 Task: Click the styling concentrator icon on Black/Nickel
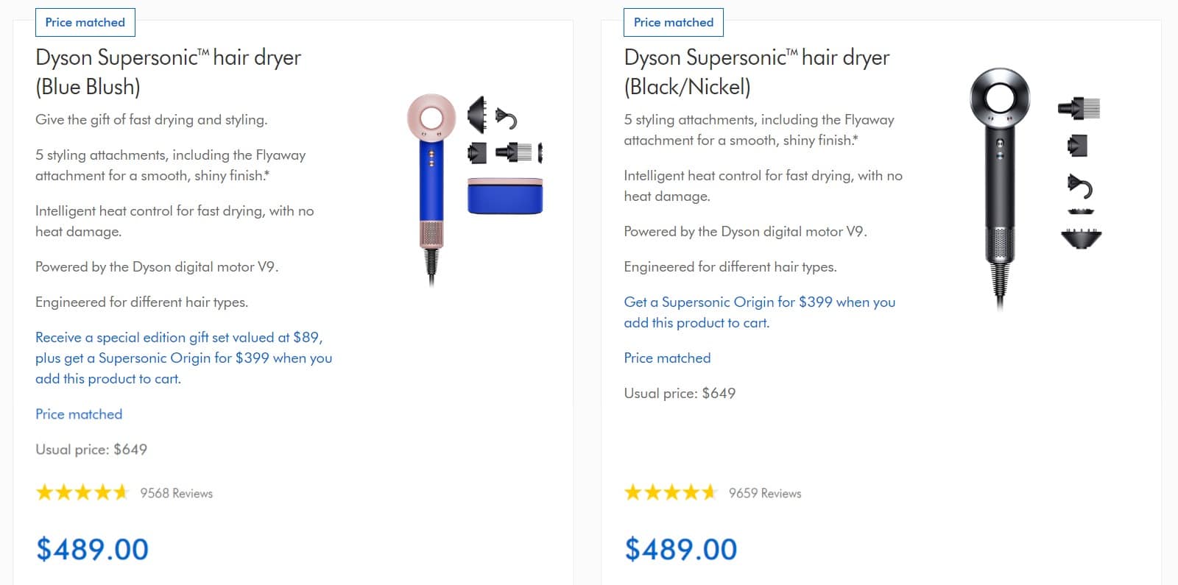1078,145
